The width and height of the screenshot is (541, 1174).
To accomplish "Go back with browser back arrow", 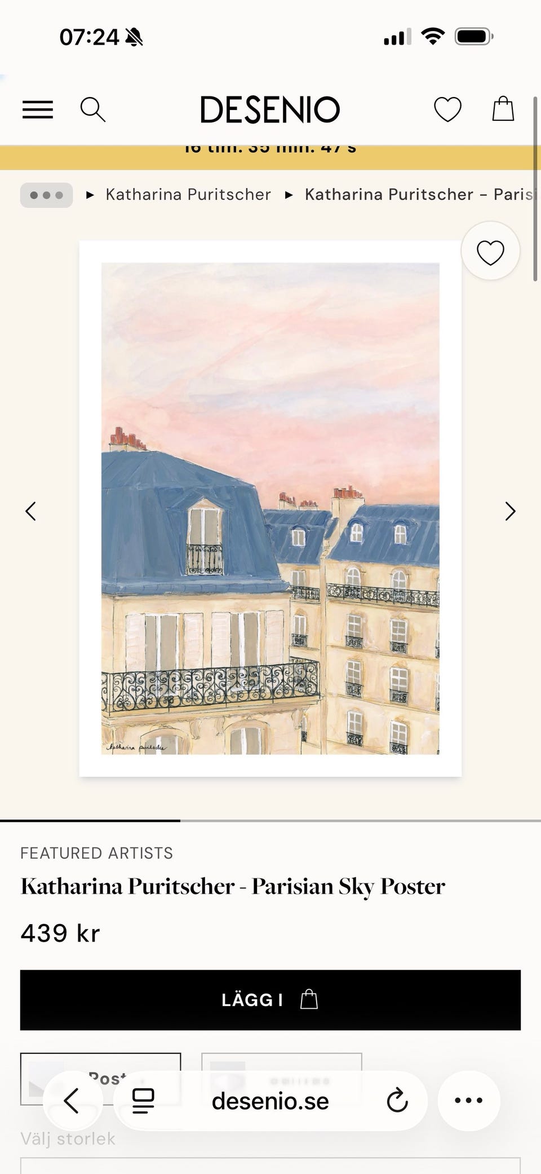I will (72, 1101).
